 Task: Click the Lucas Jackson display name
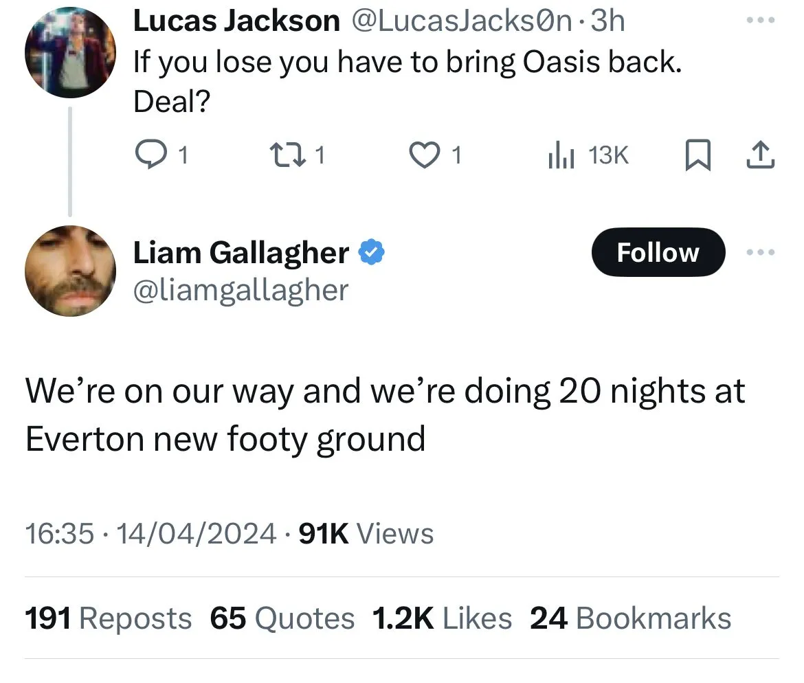click(x=236, y=21)
